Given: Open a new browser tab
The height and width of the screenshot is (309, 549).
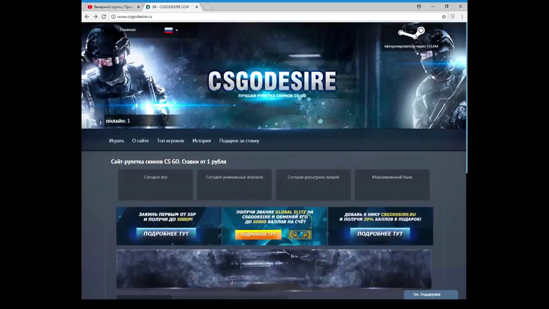Looking at the screenshot, I should (x=208, y=7).
